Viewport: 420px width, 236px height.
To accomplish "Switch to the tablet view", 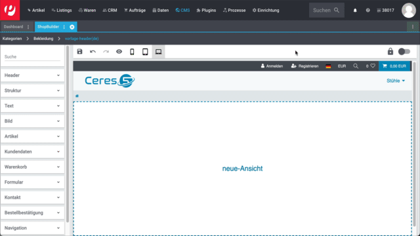I will coord(145,52).
